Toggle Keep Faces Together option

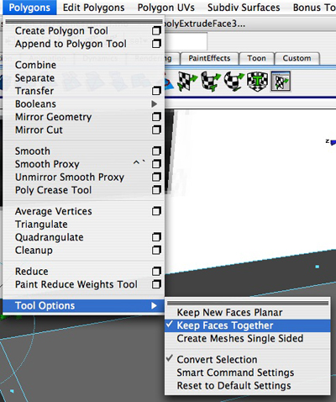(248, 325)
